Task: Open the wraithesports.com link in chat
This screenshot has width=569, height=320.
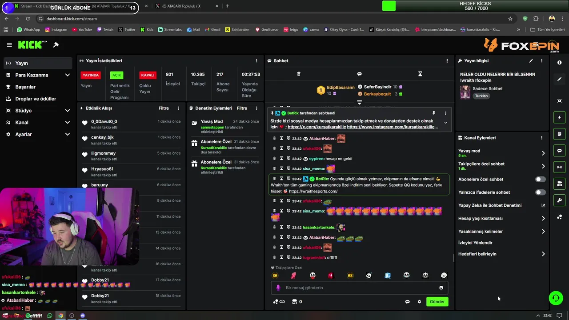Action: 313,191
